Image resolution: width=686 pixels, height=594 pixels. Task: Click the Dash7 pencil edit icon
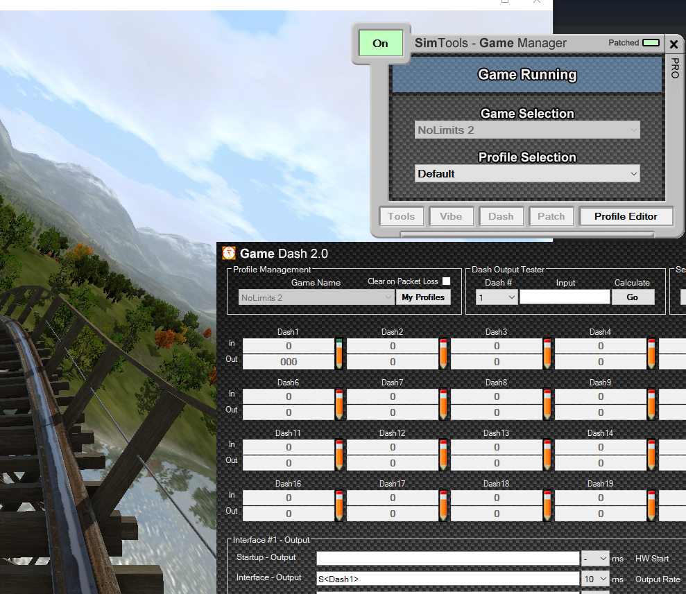[x=443, y=404]
